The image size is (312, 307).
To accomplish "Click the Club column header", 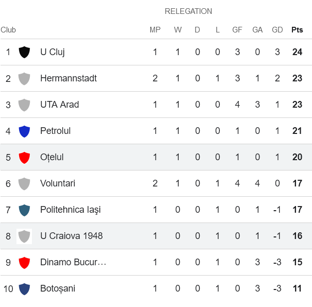I will tap(8, 30).
